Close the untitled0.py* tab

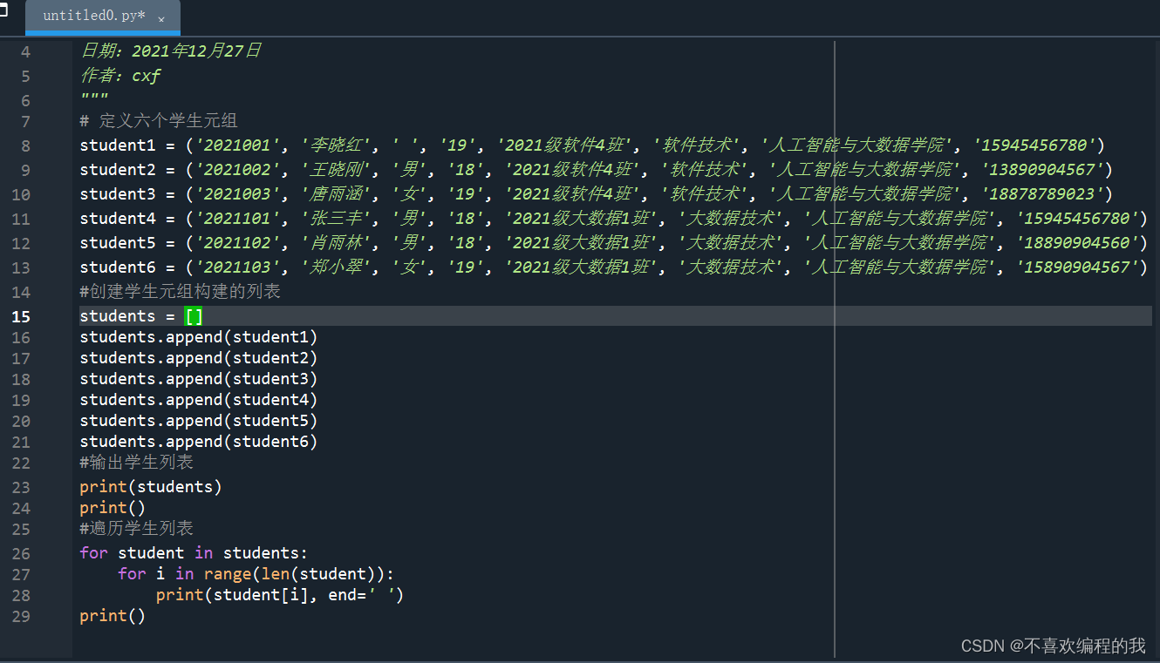click(x=161, y=18)
